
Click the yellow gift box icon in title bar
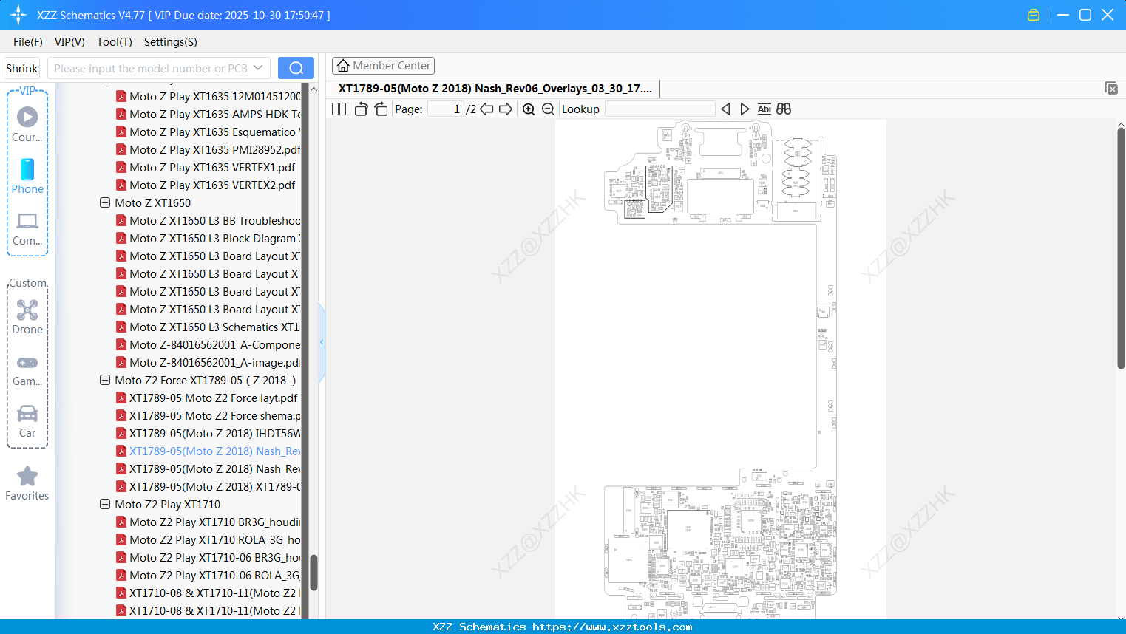[x=1034, y=15]
